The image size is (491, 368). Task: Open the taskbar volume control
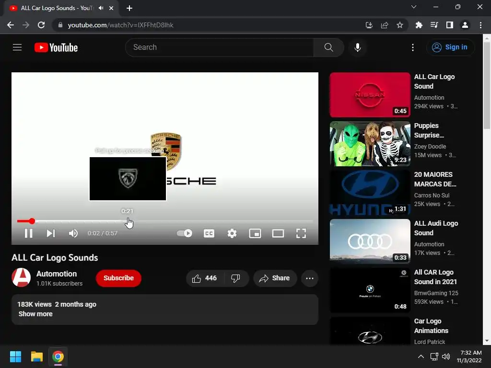[446, 356]
